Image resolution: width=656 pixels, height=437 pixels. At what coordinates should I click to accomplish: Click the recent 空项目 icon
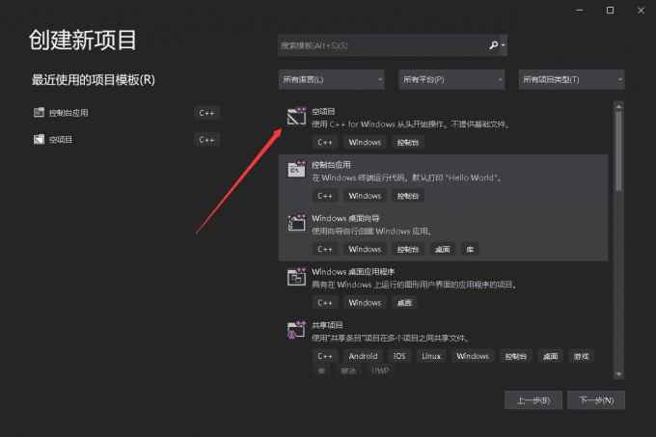point(39,139)
